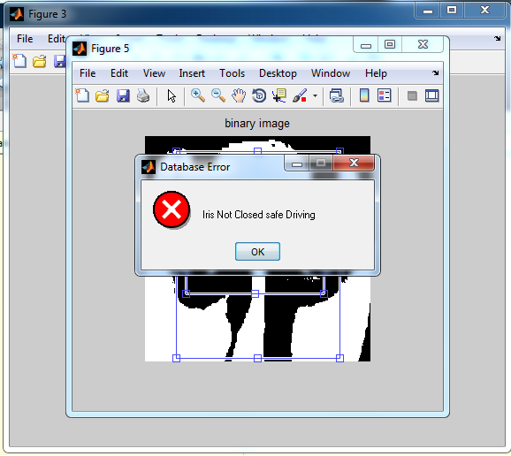Open Window menu in Figure 5

pos(331,73)
